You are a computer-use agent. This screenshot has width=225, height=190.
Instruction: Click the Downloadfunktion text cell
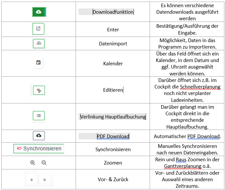pyautogui.click(x=113, y=12)
